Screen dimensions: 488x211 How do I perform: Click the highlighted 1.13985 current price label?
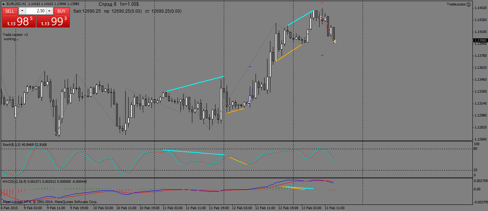click(x=480, y=40)
